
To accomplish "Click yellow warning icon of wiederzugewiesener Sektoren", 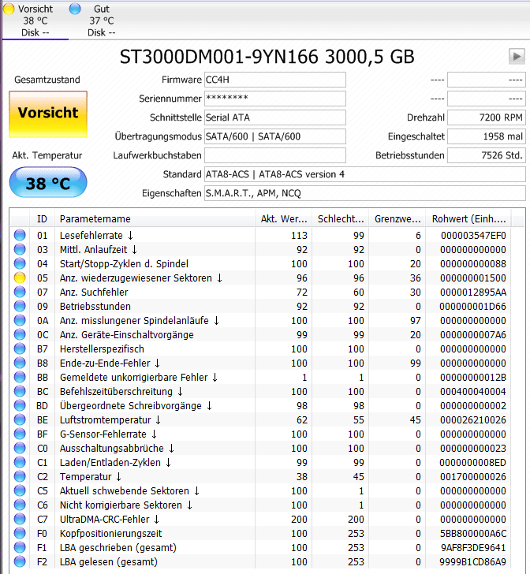I will [x=20, y=278].
